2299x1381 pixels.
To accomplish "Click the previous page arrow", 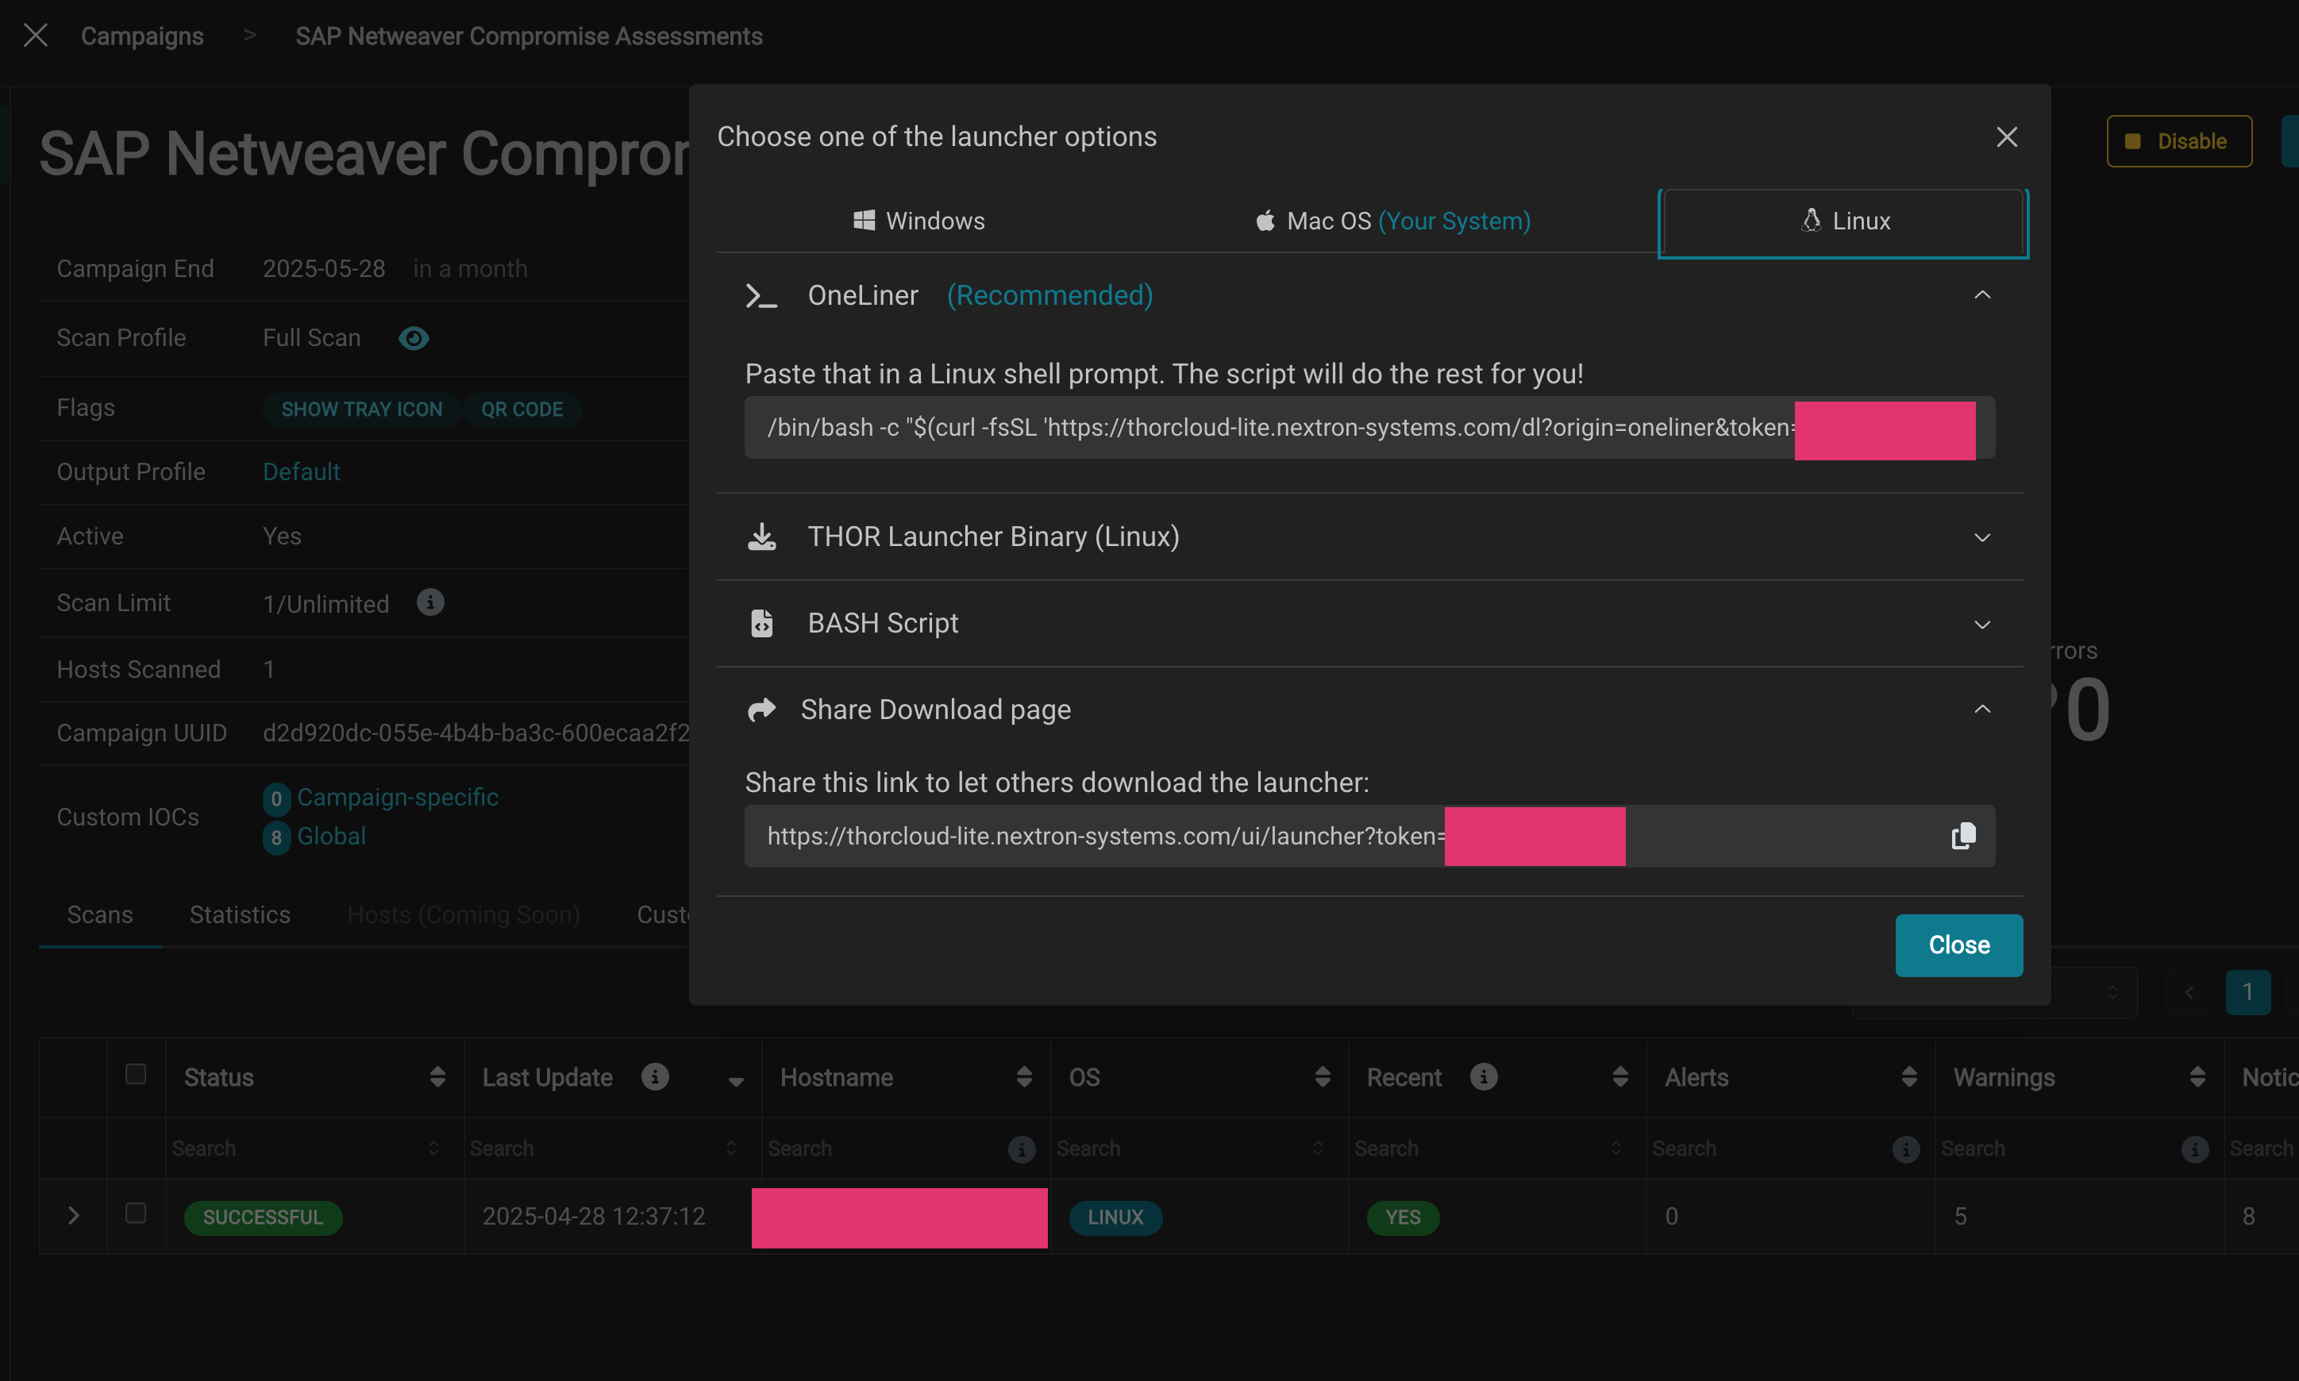I will (x=2189, y=992).
